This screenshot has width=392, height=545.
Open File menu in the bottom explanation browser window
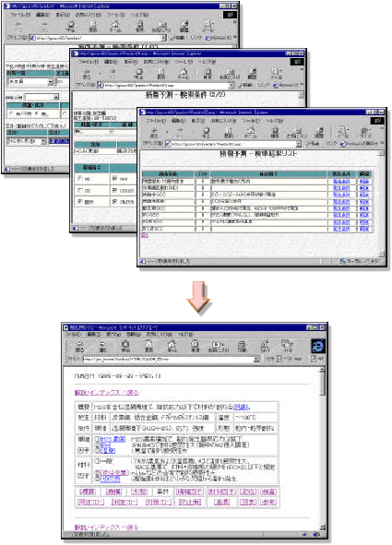(x=73, y=334)
